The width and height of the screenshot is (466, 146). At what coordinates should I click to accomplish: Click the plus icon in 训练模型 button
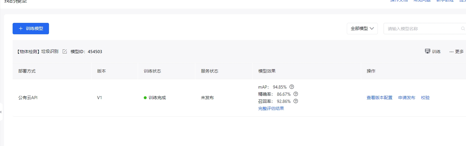pos(21,29)
